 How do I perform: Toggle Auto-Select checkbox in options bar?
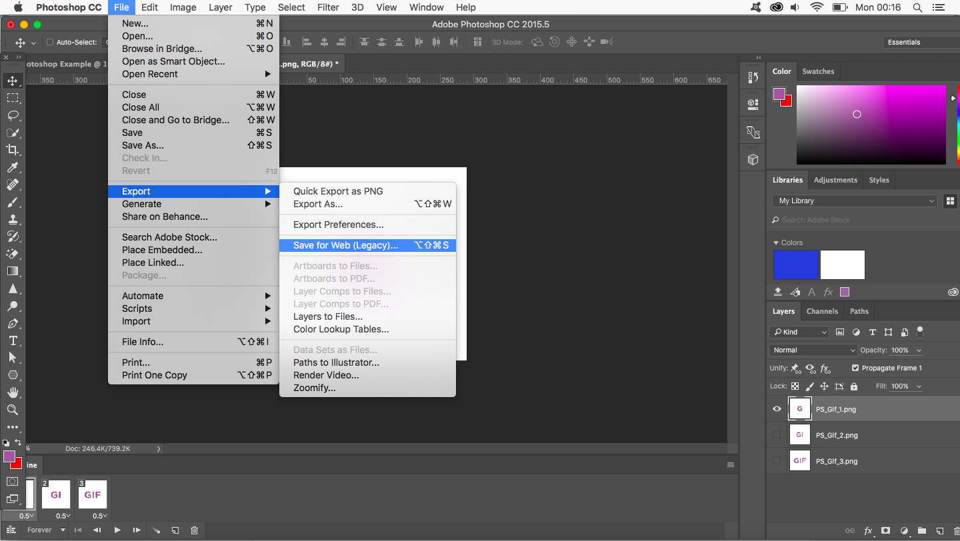[49, 42]
